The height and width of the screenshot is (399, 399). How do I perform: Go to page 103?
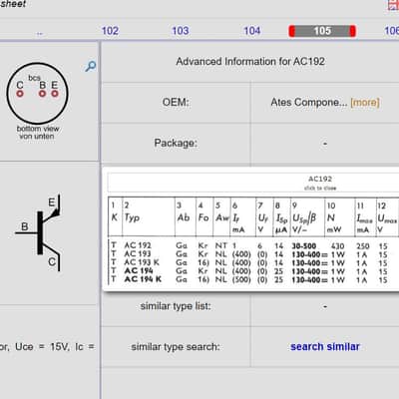click(x=181, y=31)
